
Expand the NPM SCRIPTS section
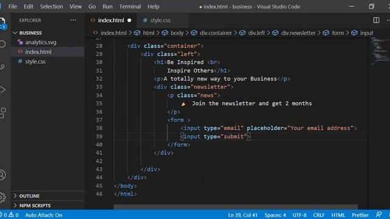coord(48,206)
